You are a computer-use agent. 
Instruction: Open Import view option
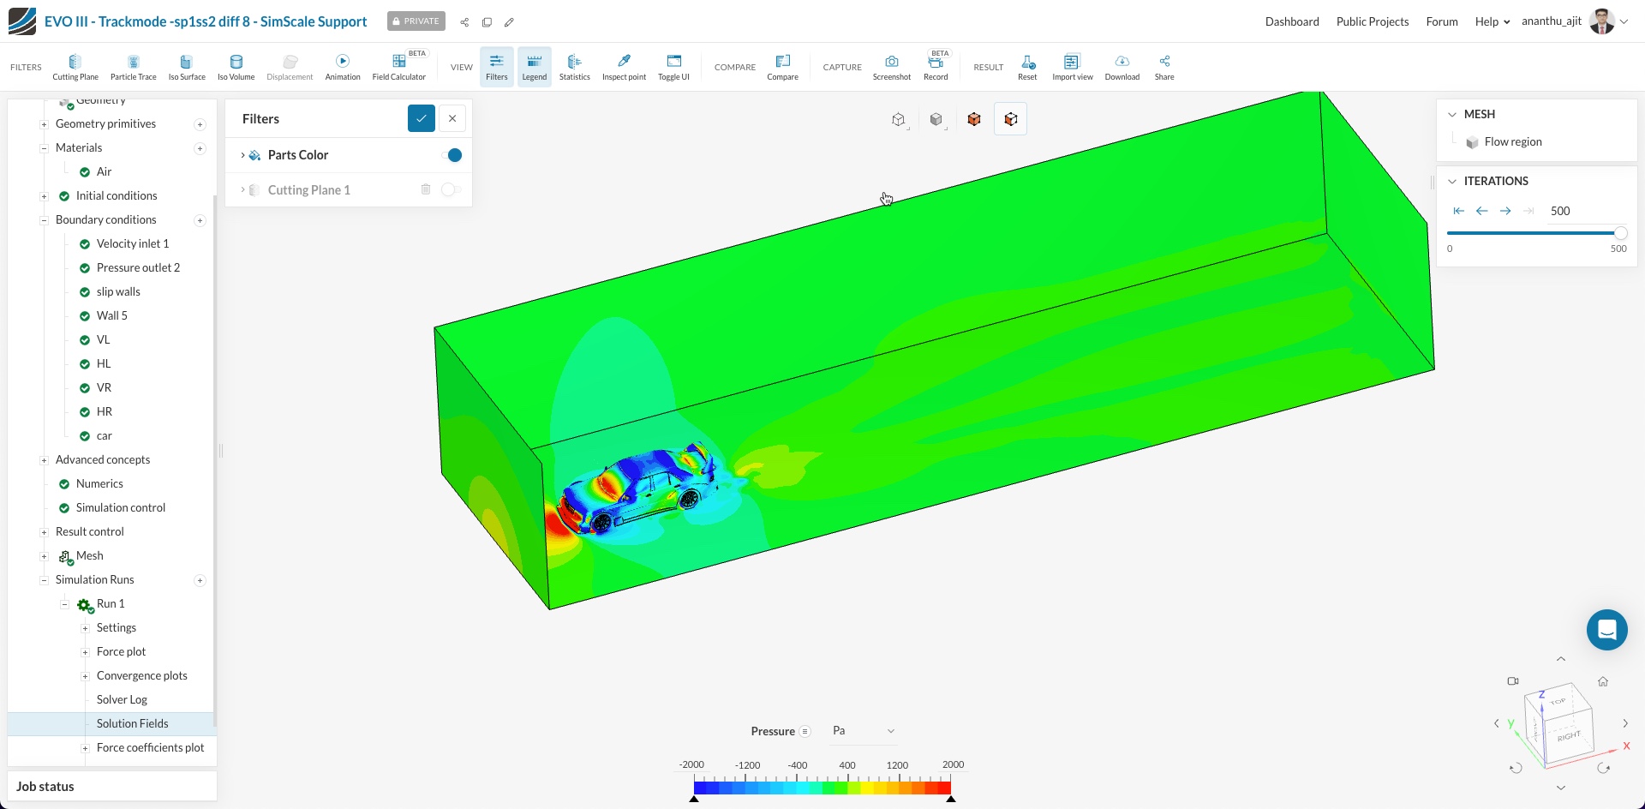[x=1072, y=67]
